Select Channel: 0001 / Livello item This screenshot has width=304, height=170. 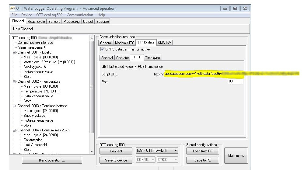click(34, 52)
